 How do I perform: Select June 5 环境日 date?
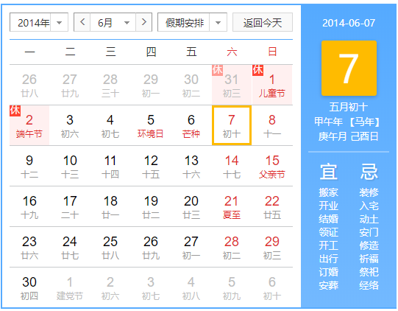pos(151,125)
